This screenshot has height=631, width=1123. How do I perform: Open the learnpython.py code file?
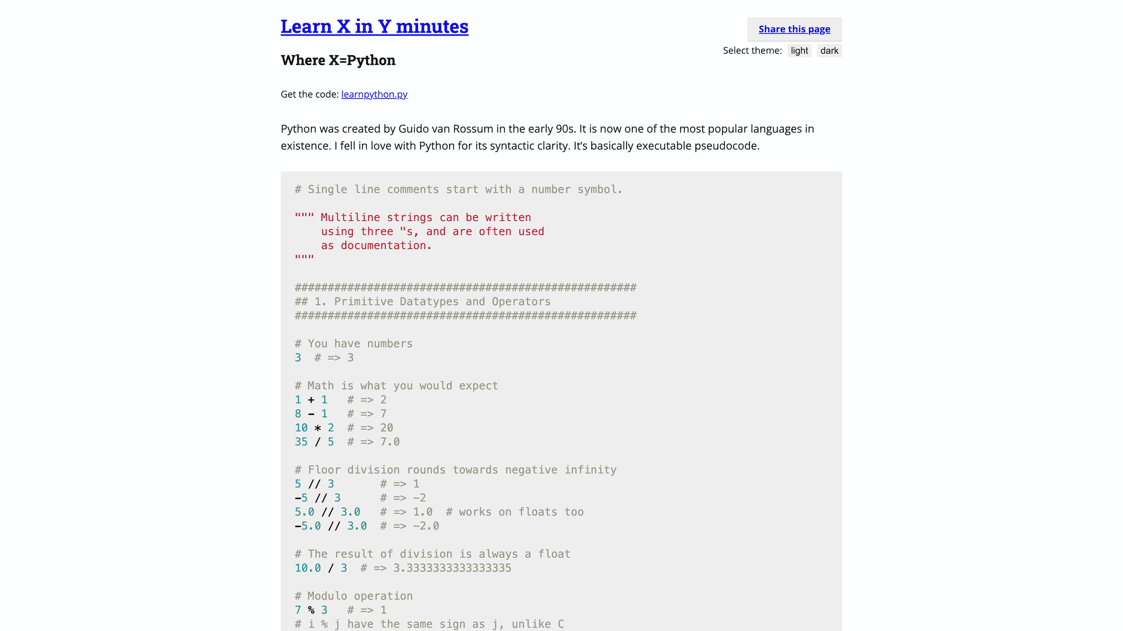[x=374, y=94]
